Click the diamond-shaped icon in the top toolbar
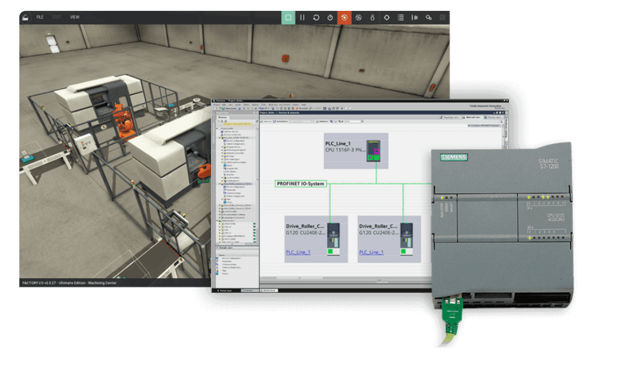 (387, 17)
